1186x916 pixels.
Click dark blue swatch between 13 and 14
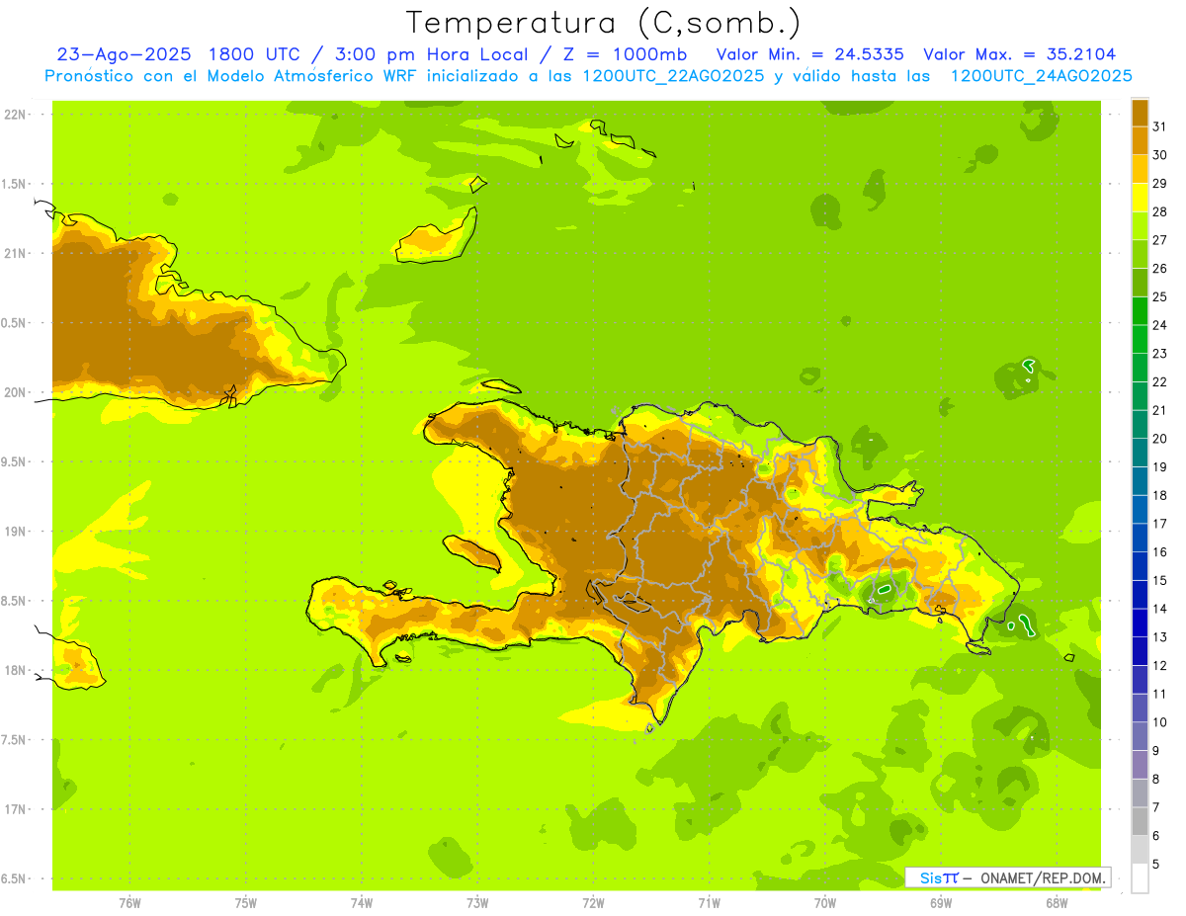click(1140, 623)
